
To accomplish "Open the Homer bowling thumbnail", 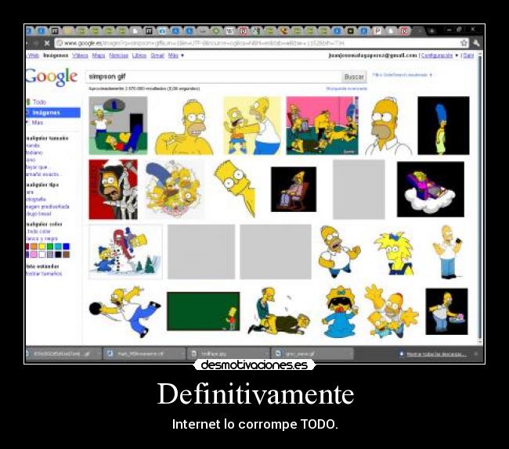I will (125, 311).
